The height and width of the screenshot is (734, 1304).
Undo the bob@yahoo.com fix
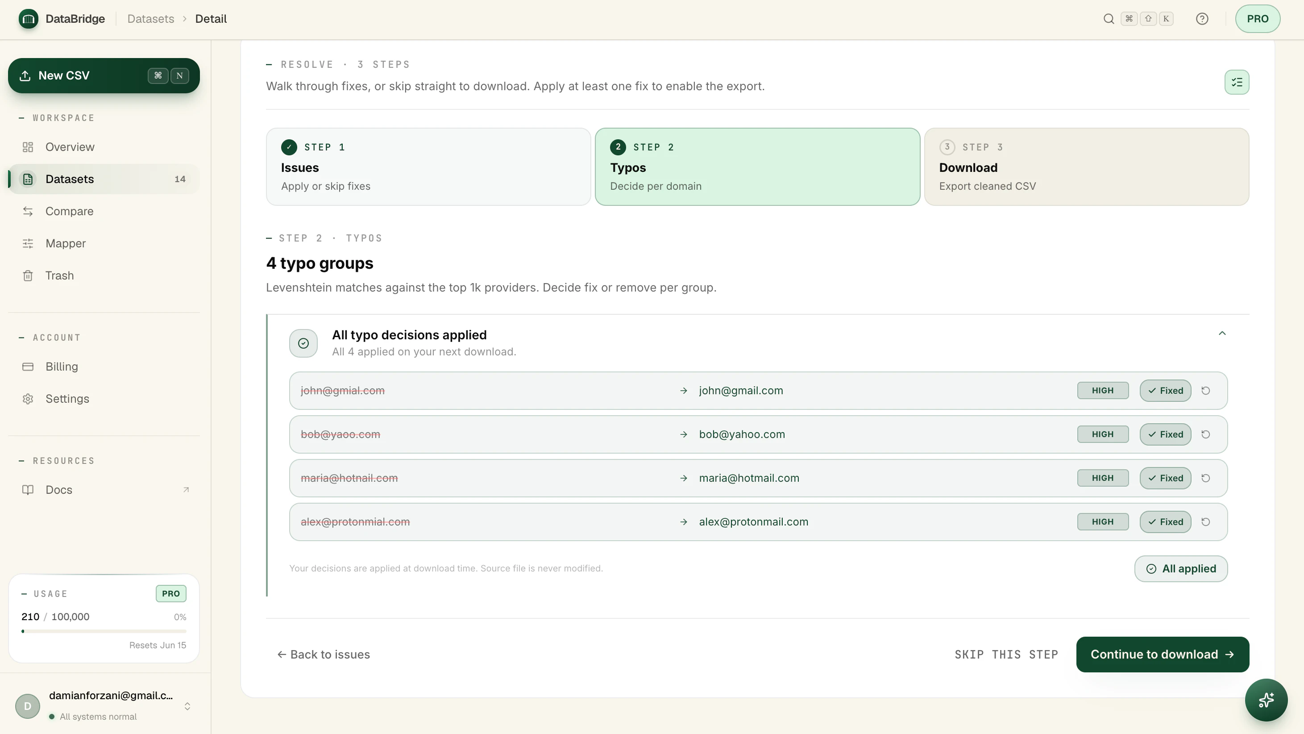1205,434
